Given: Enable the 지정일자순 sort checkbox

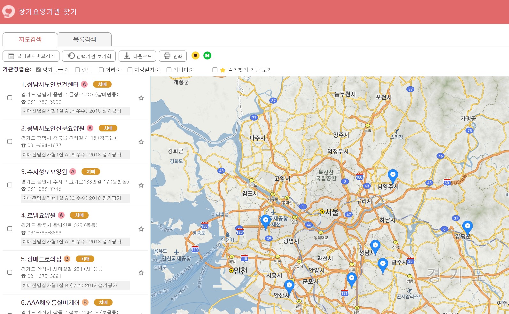Looking at the screenshot, I should point(130,70).
